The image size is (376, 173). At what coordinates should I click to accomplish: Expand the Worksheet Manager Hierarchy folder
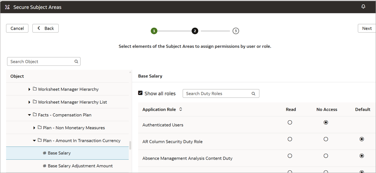click(29, 90)
